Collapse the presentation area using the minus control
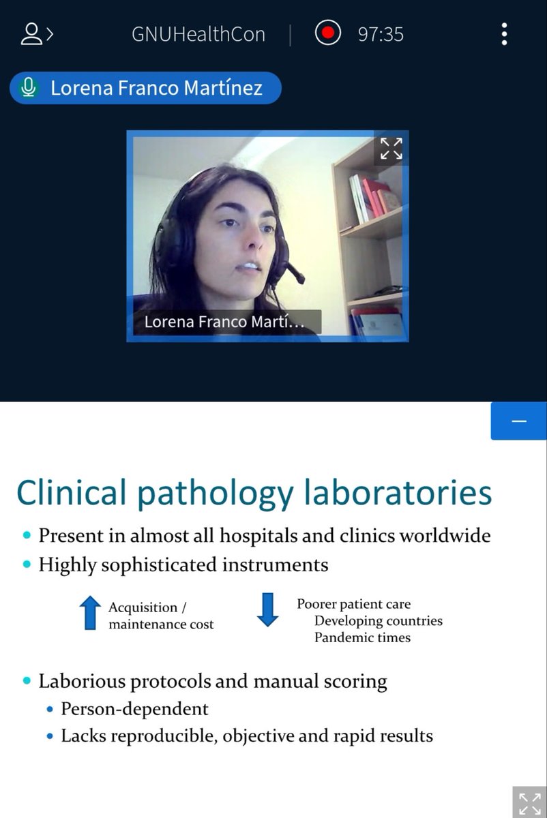 click(518, 421)
